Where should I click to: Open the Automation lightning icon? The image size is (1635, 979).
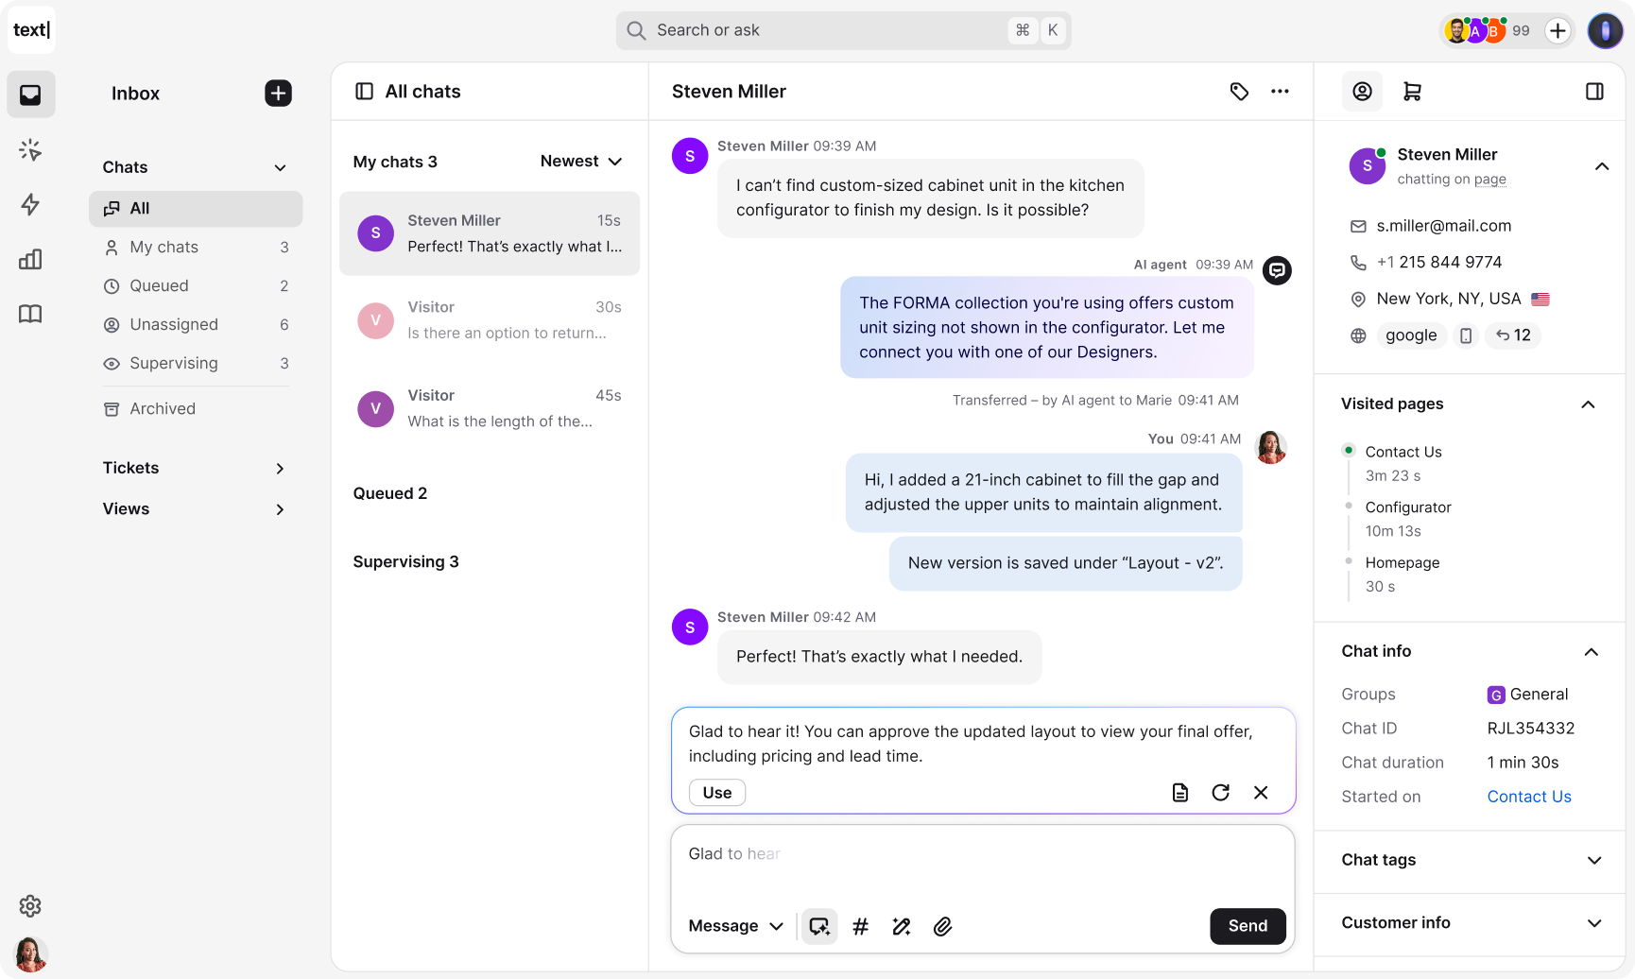30,204
